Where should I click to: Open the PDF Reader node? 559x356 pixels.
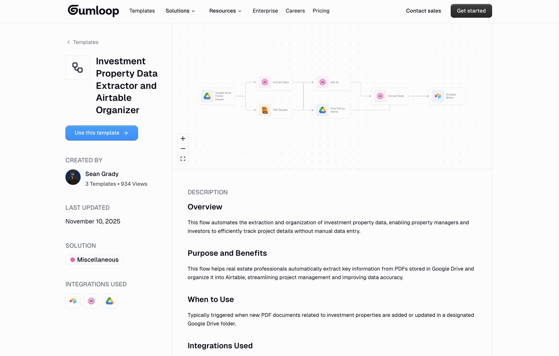coord(274,110)
